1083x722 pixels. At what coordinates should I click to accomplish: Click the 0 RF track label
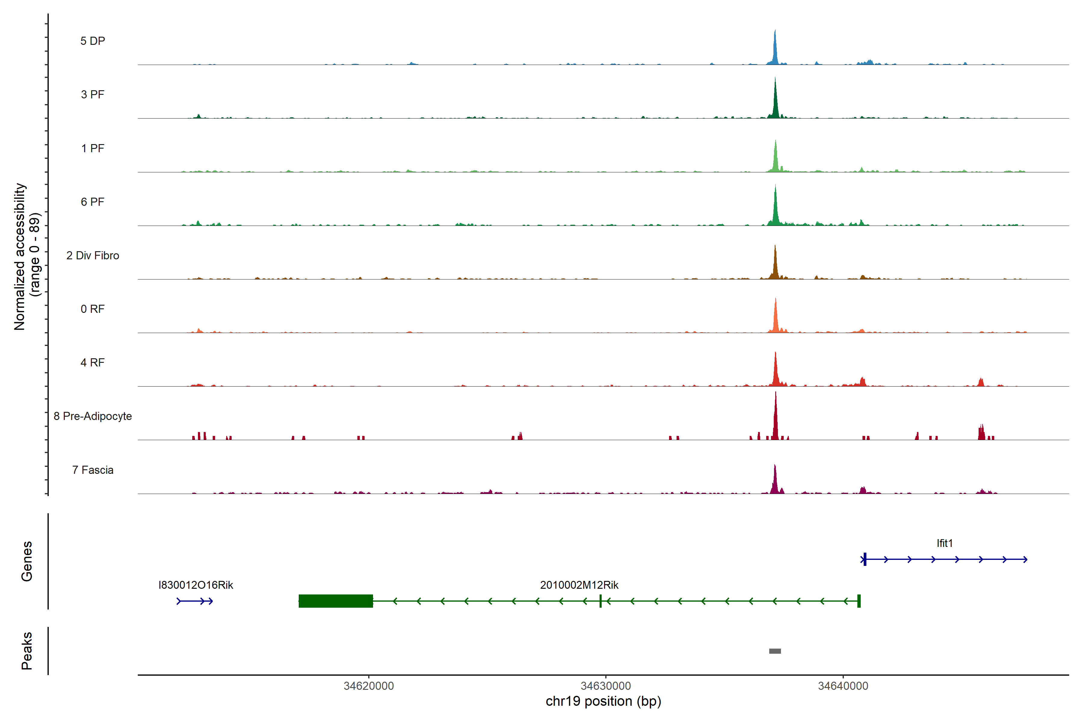[93, 309]
